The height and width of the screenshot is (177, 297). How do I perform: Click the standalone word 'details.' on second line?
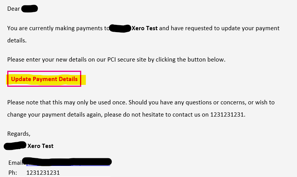[x=17, y=40]
